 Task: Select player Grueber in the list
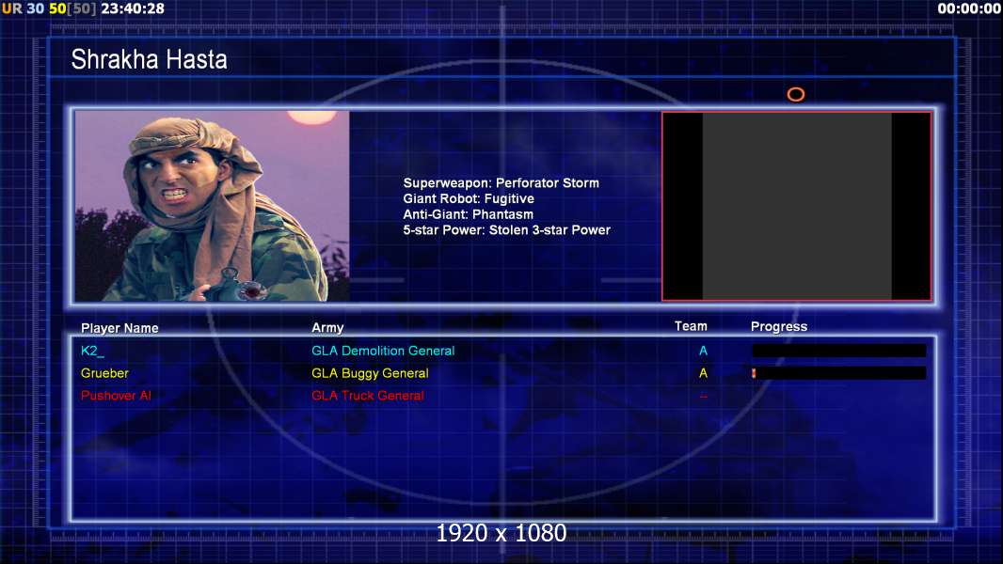point(104,373)
